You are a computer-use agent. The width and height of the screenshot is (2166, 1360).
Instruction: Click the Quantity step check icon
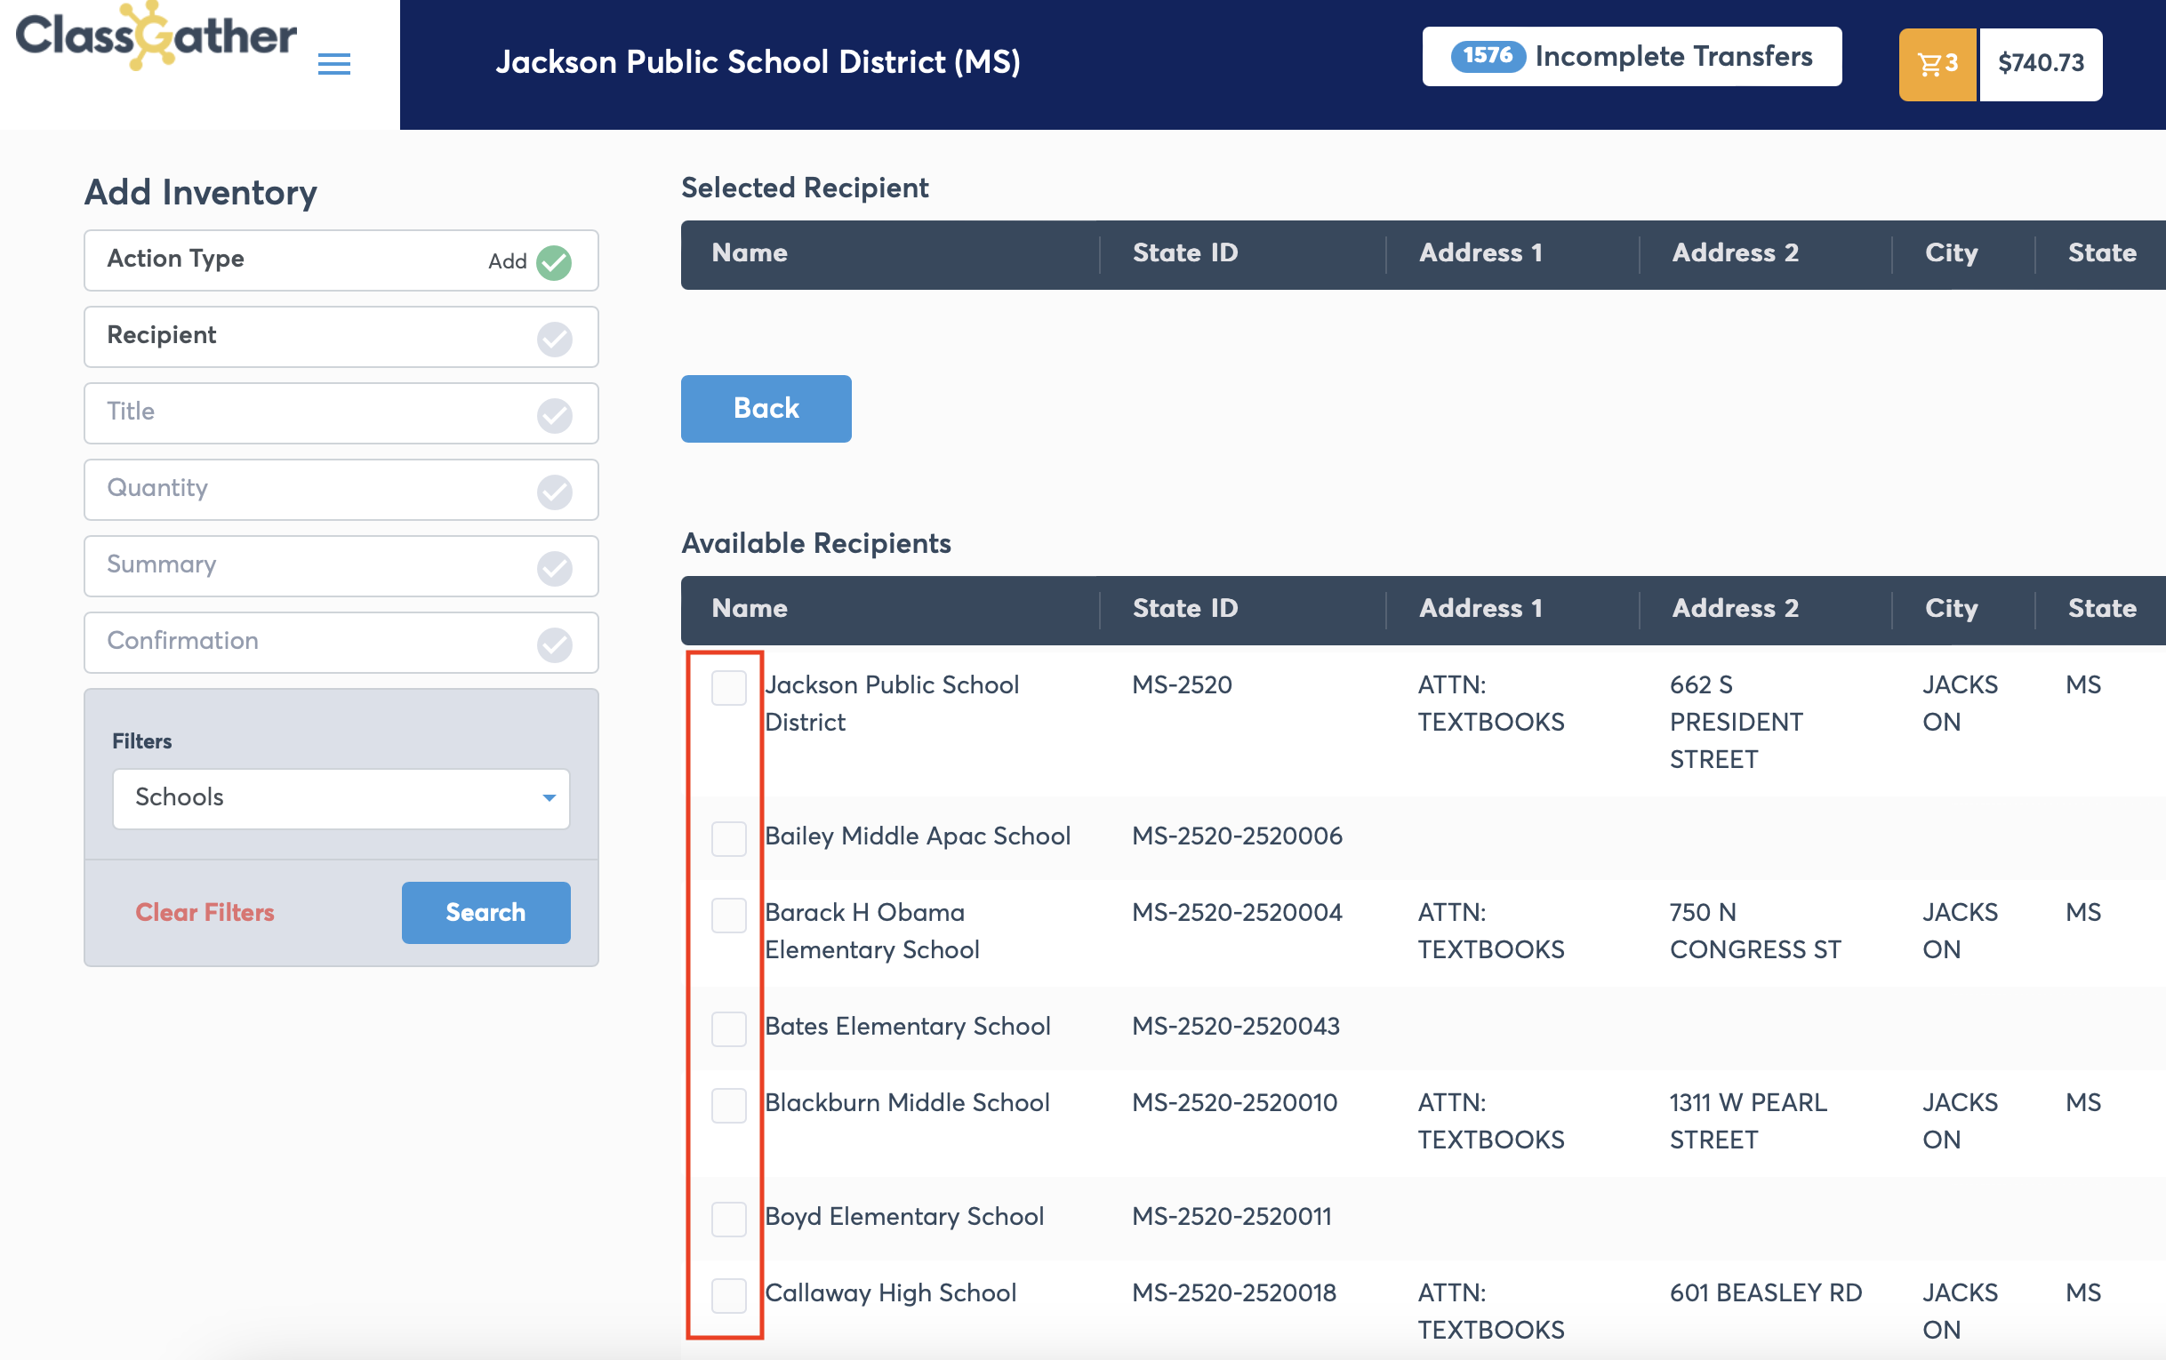(x=554, y=491)
